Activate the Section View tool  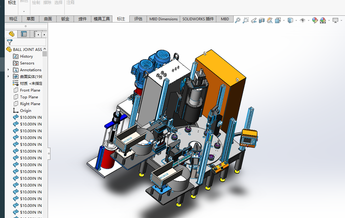262,20
